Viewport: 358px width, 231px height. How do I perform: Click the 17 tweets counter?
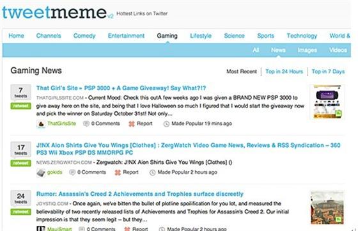click(x=20, y=150)
